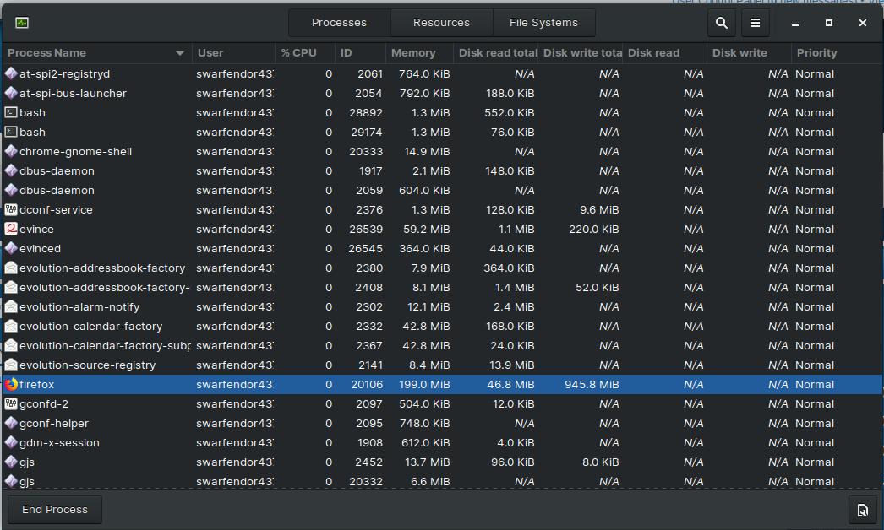Sort by the Priority column header
This screenshot has height=530, width=884.
pos(816,53)
